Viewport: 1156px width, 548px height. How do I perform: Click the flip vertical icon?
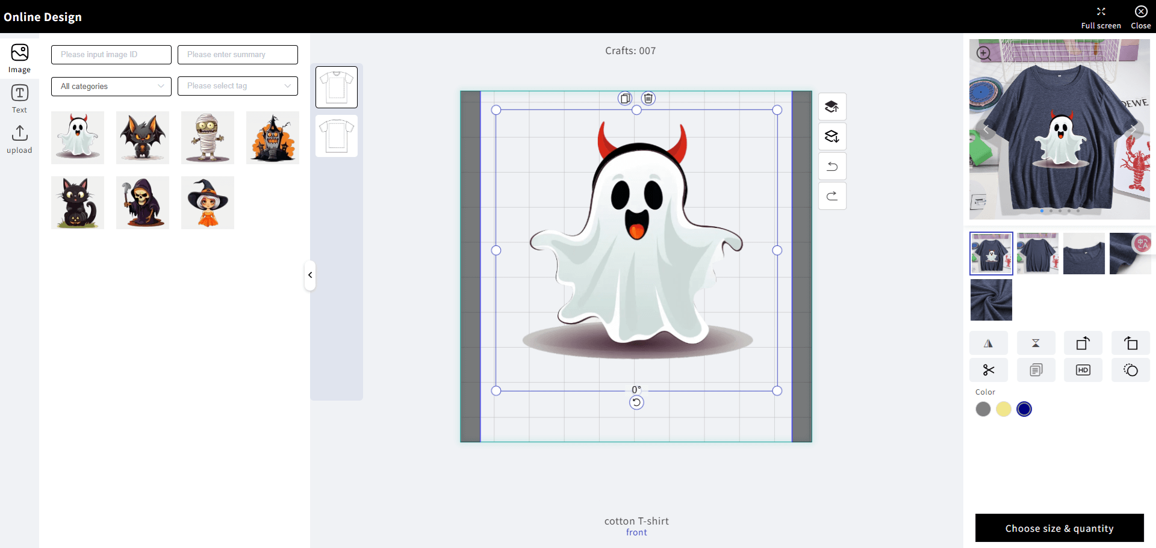[x=1036, y=343]
